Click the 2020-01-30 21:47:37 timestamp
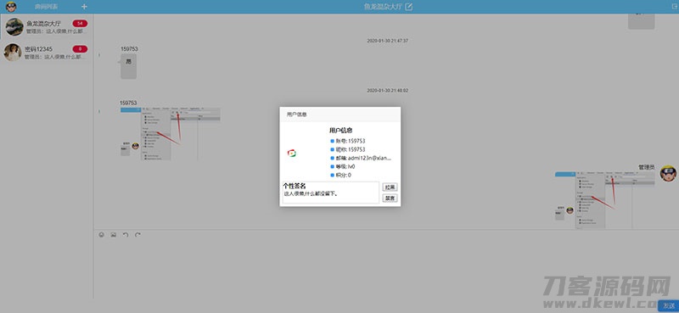Screen dimensions: 679x313 click(x=388, y=41)
